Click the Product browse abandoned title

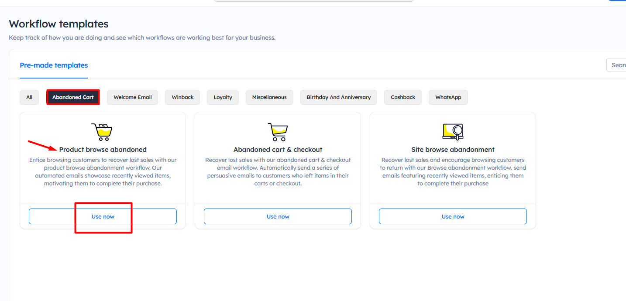coord(103,149)
